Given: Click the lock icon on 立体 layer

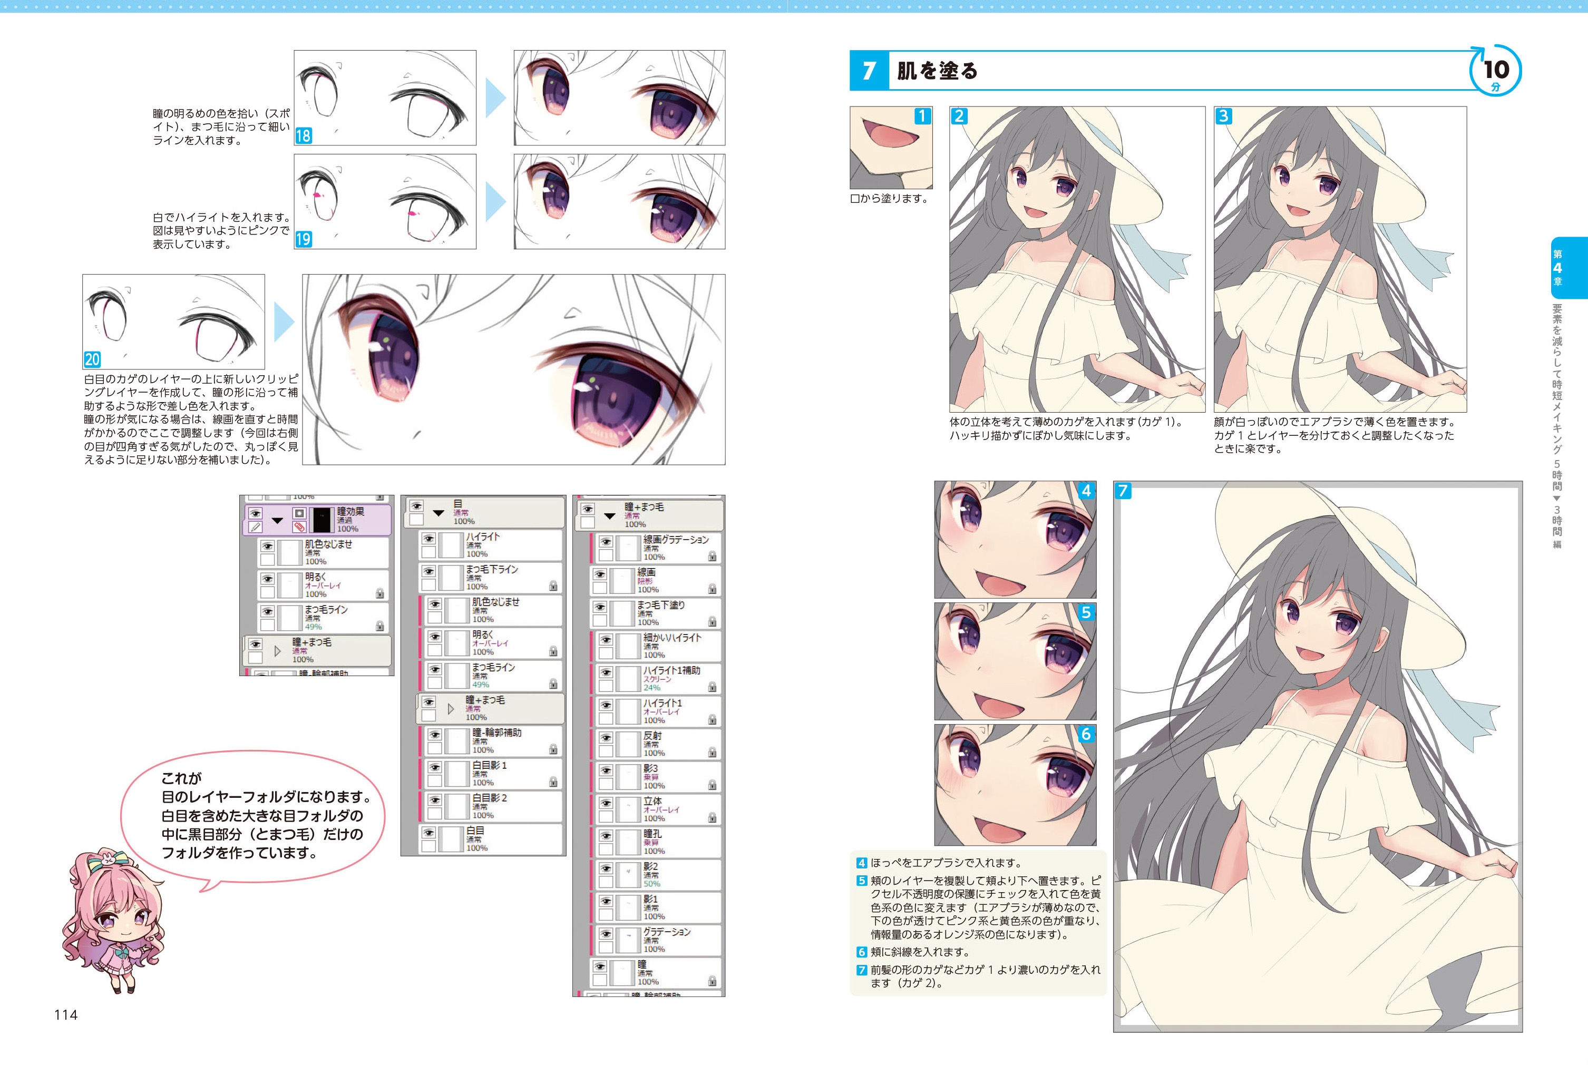Looking at the screenshot, I should [x=712, y=818].
